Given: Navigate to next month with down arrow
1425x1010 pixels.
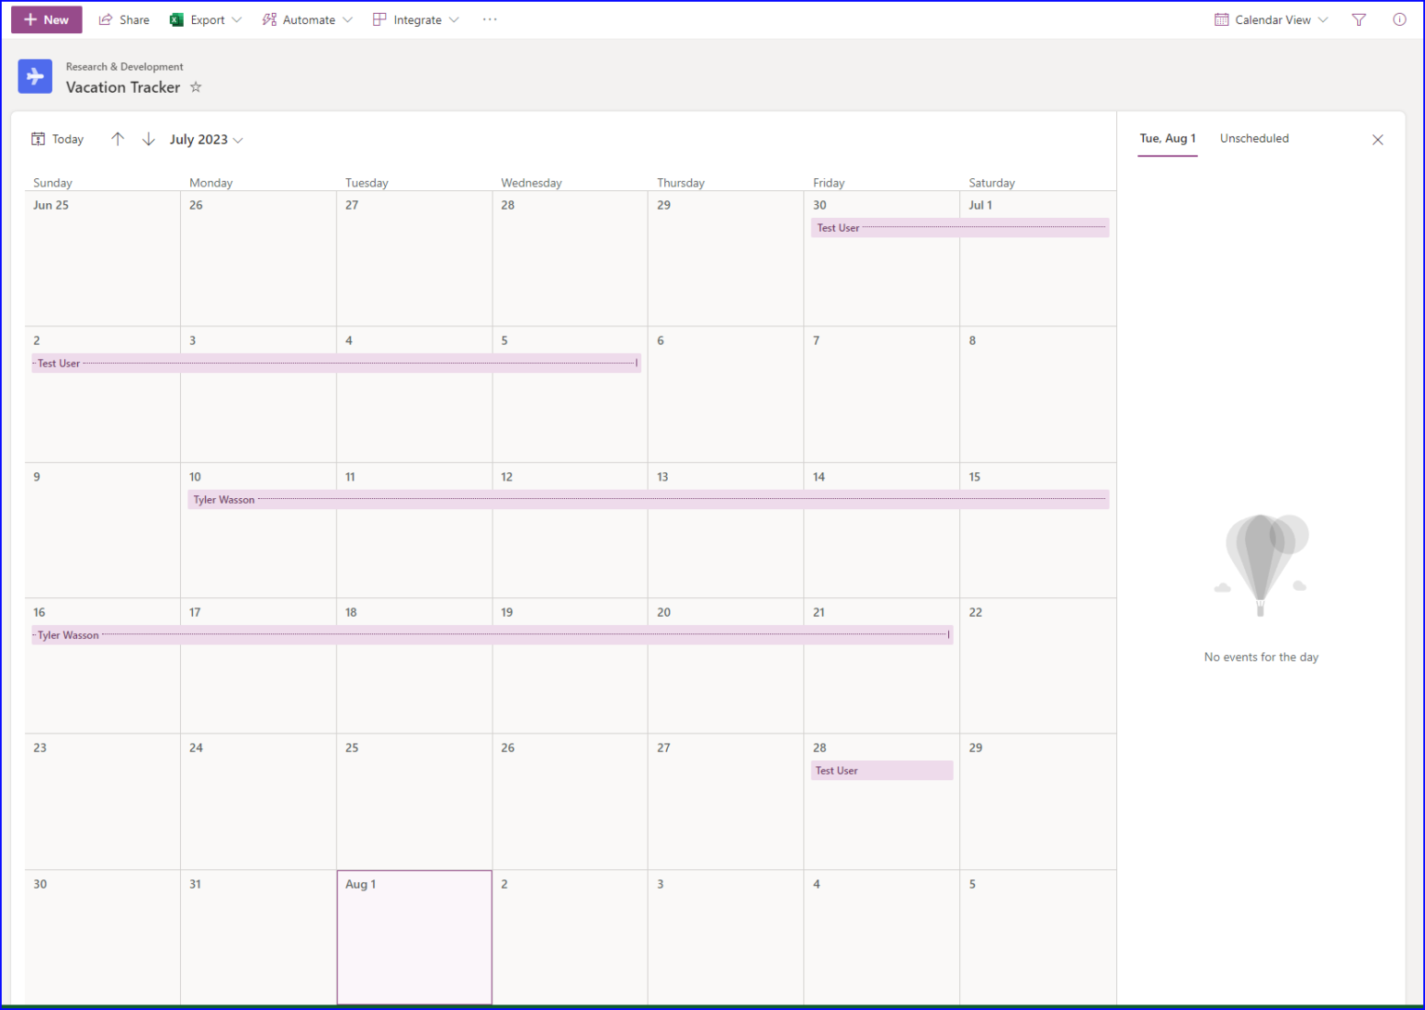Looking at the screenshot, I should click(148, 139).
